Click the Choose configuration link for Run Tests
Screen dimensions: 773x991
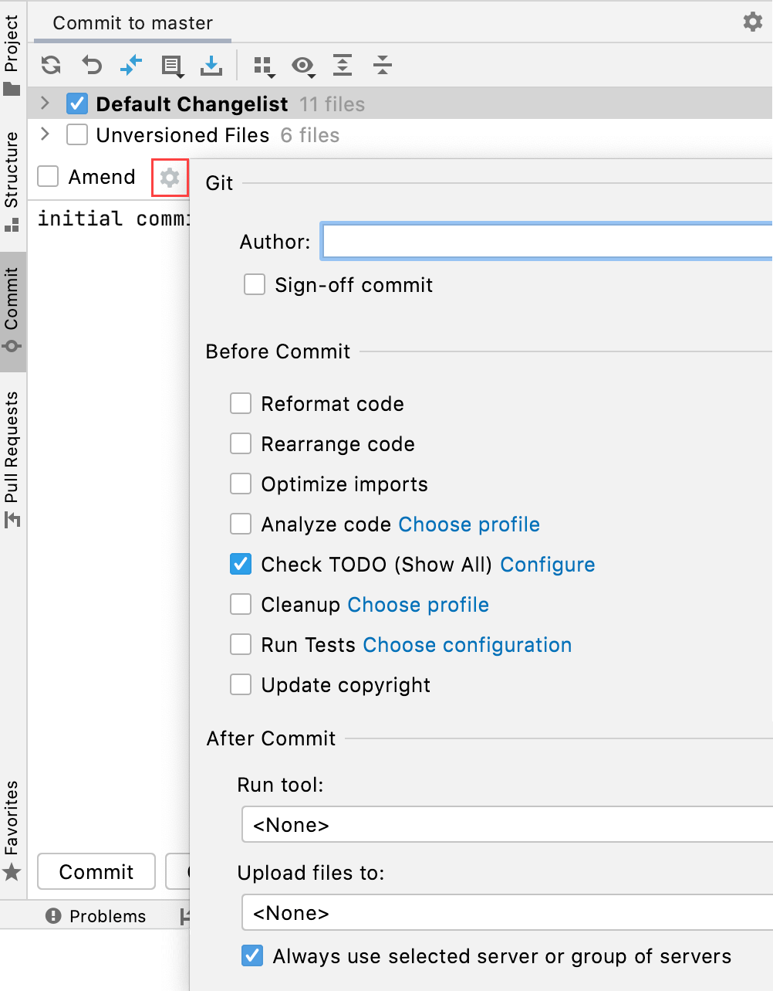tap(467, 644)
